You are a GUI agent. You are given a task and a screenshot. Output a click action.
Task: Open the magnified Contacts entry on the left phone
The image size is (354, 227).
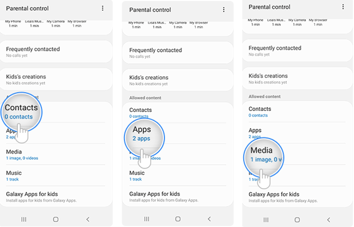[x=21, y=111]
